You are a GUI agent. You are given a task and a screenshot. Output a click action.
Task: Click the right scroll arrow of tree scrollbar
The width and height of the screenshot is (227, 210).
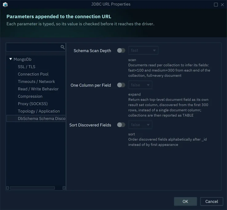[64, 188]
